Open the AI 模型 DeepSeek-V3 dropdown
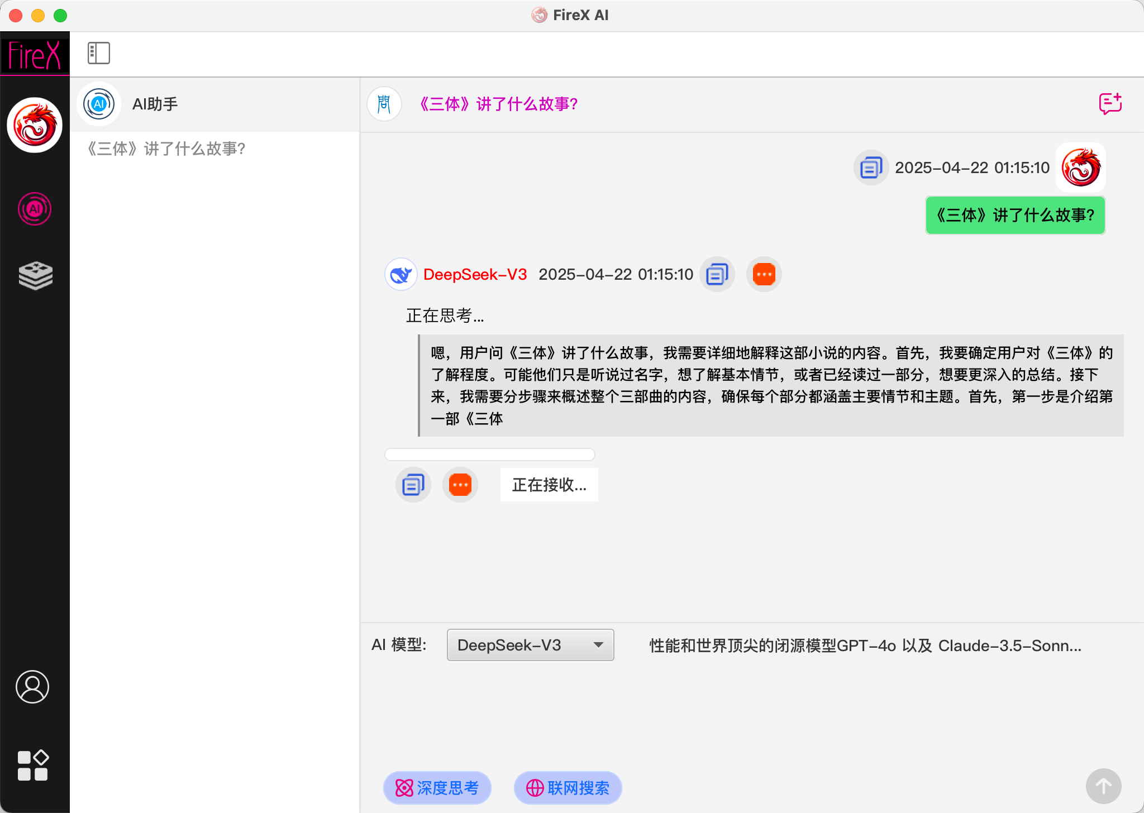This screenshot has width=1144, height=813. (x=530, y=645)
